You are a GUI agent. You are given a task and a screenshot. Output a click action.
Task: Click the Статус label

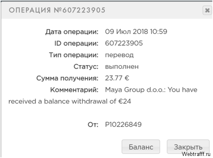[x=86, y=67]
